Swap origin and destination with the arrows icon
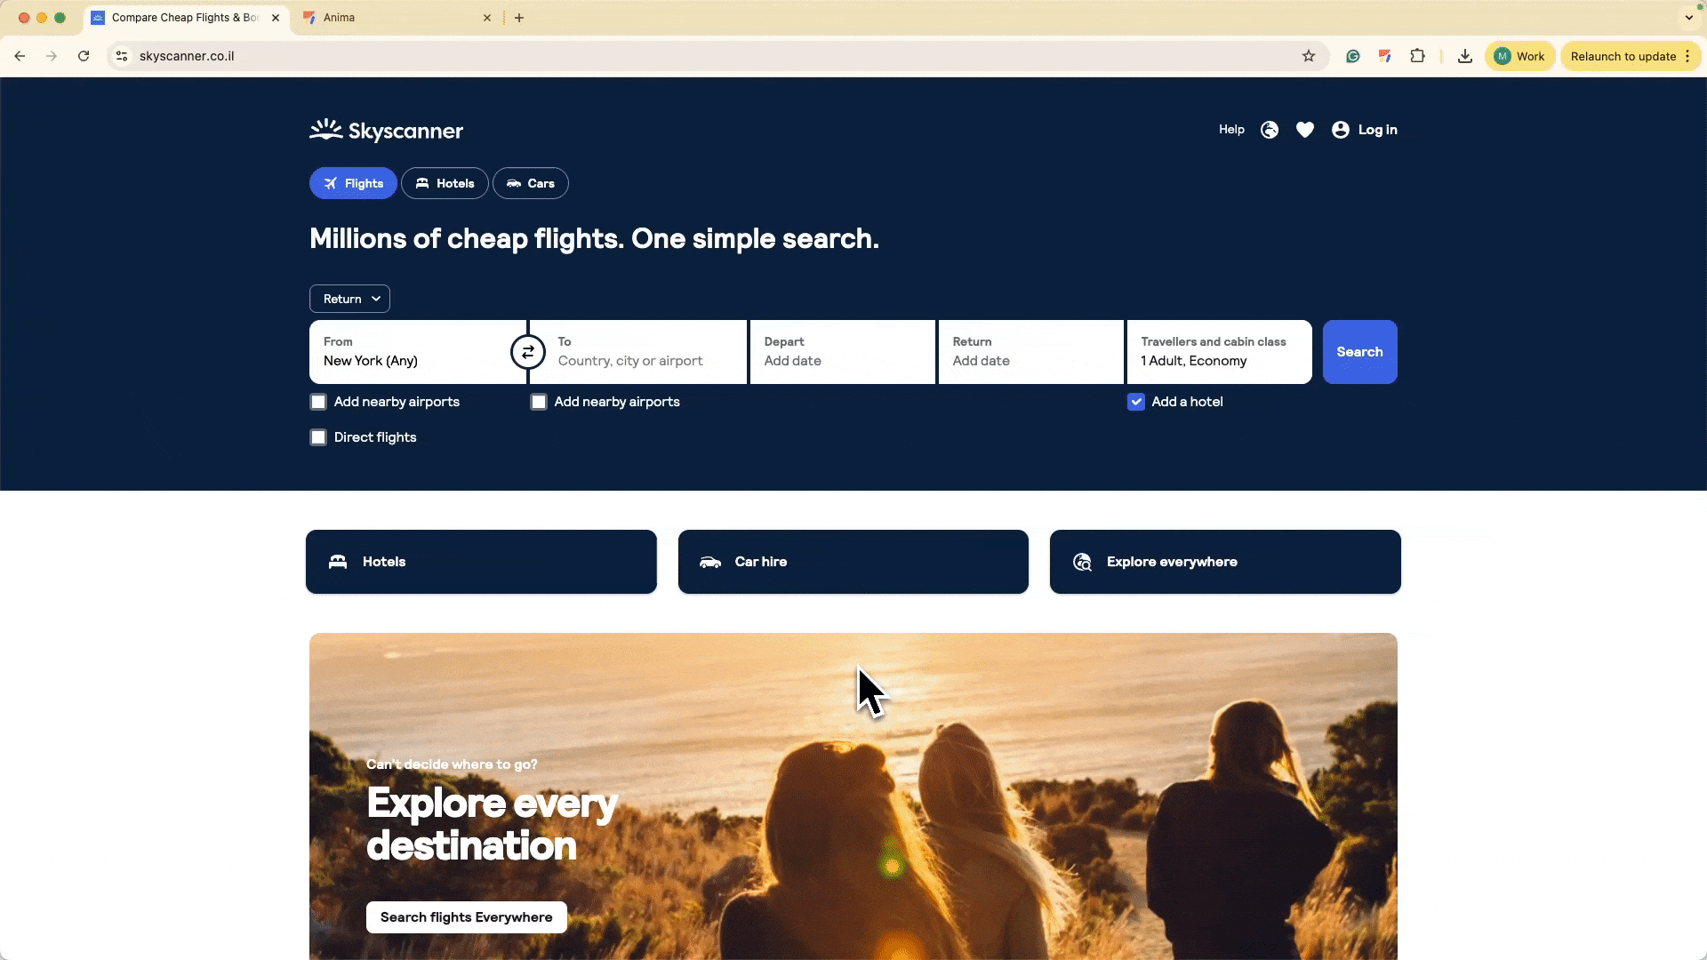This screenshot has height=960, width=1707. (x=528, y=352)
